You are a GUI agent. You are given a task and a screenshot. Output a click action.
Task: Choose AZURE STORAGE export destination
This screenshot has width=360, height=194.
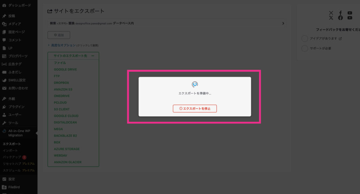66,149
